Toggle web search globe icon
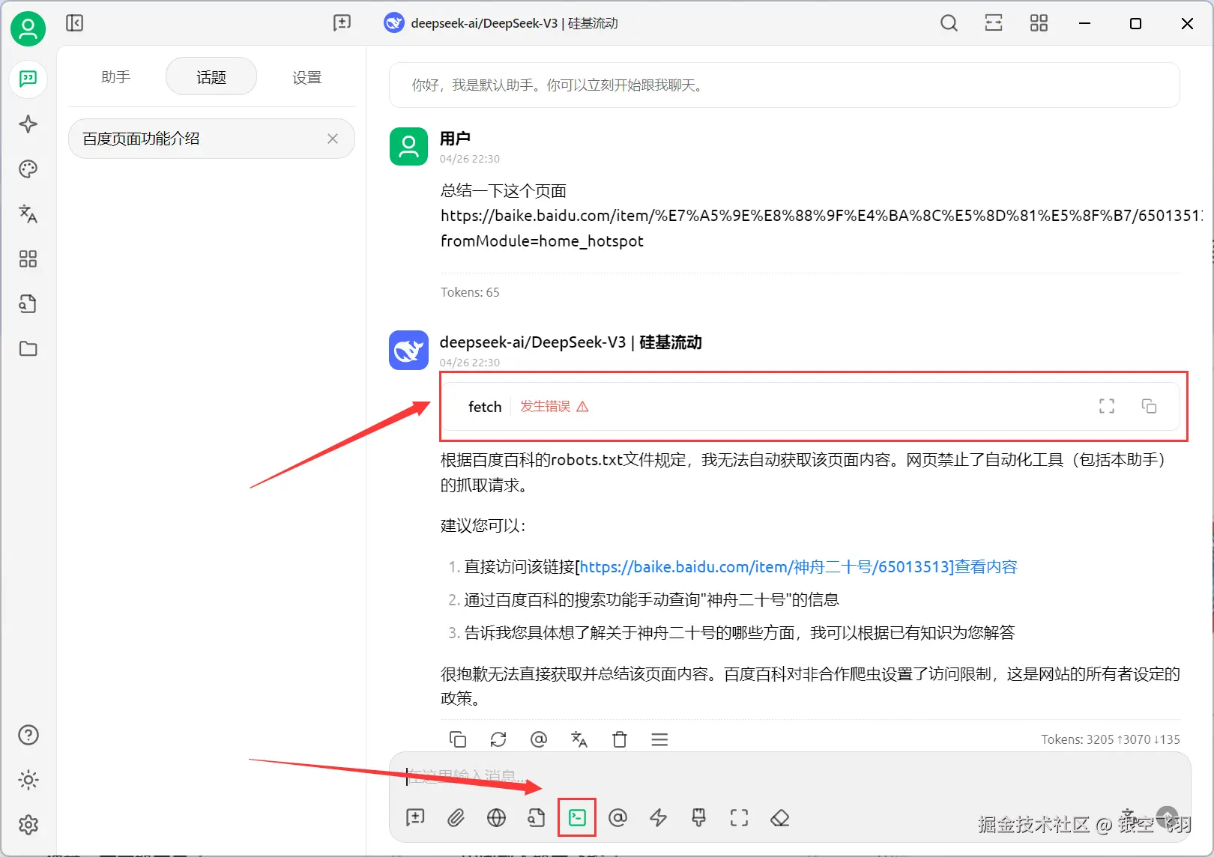The width and height of the screenshot is (1214, 857). point(496,817)
